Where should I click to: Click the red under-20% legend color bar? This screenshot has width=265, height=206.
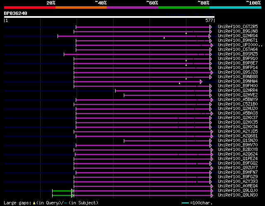[x=30, y=7]
